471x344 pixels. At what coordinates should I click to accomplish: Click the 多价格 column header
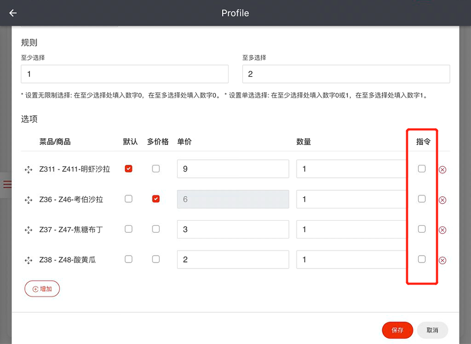click(x=158, y=141)
